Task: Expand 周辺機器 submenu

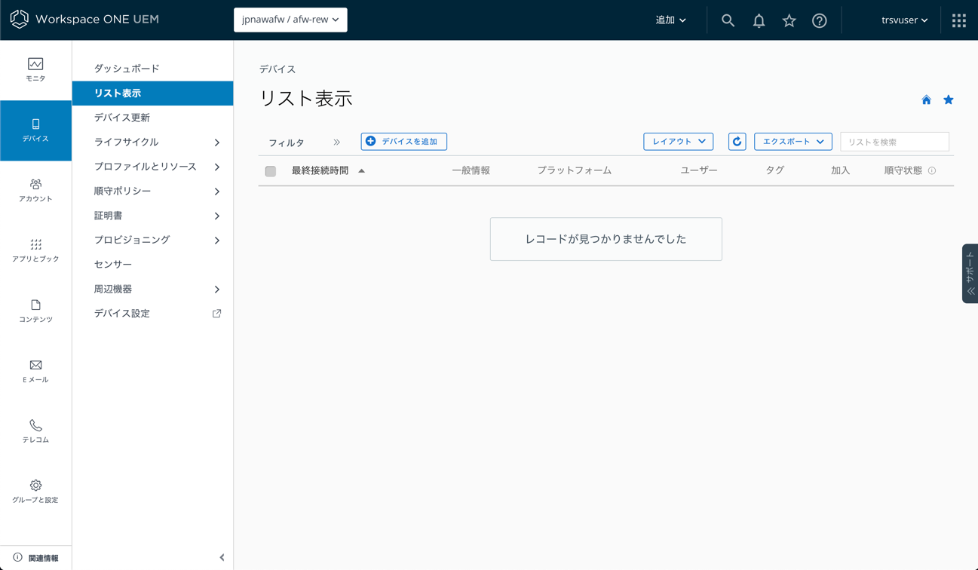Action: (217, 290)
